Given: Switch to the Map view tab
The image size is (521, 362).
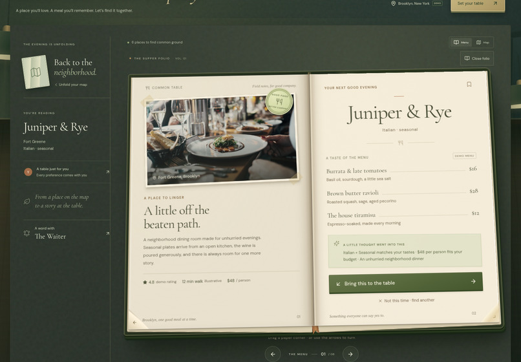Looking at the screenshot, I should [483, 42].
